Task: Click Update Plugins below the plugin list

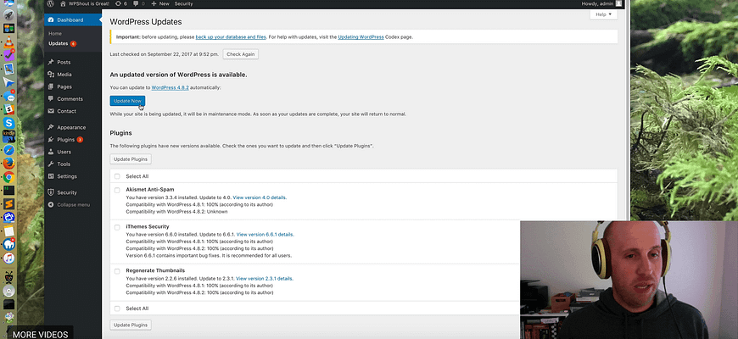Action: pos(131,325)
